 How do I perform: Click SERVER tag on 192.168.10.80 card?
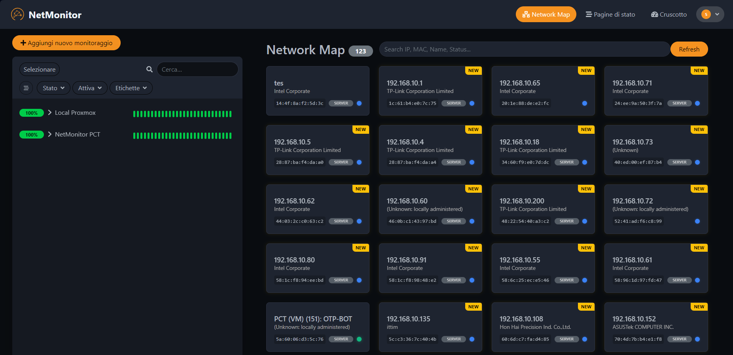point(341,280)
